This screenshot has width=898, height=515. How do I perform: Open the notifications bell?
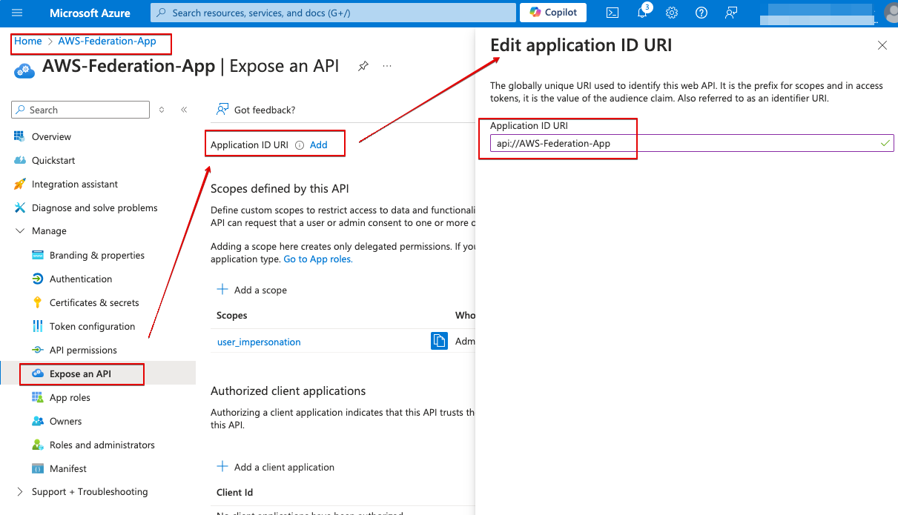[642, 13]
